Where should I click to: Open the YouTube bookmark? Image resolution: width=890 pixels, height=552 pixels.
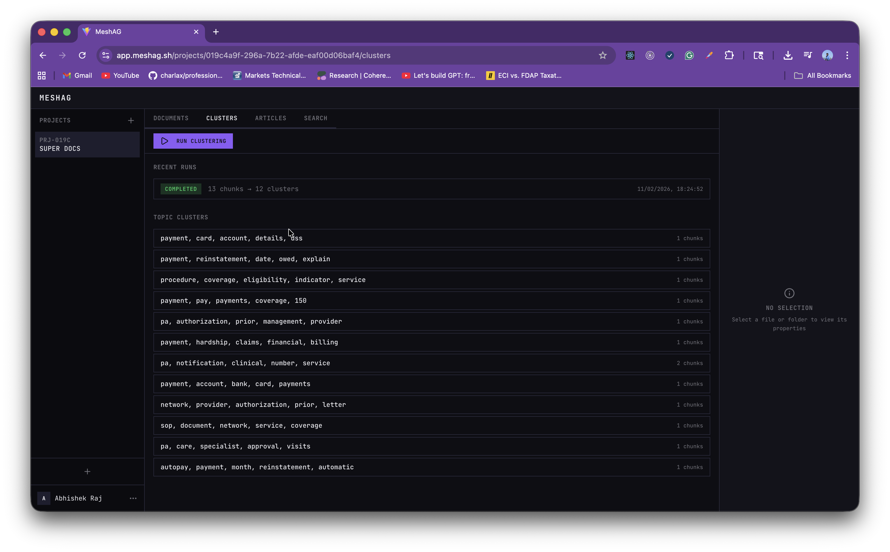click(x=120, y=76)
